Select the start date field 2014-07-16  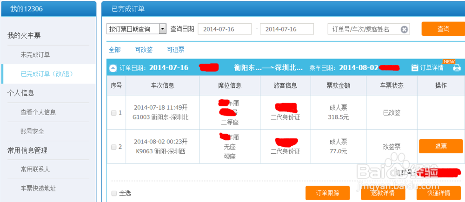tap(225, 29)
